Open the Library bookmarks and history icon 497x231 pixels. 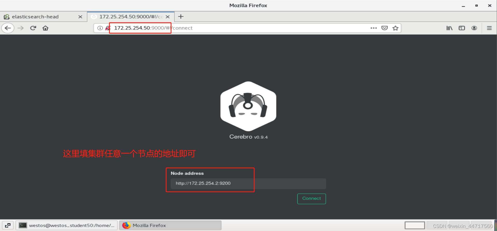[x=449, y=28]
